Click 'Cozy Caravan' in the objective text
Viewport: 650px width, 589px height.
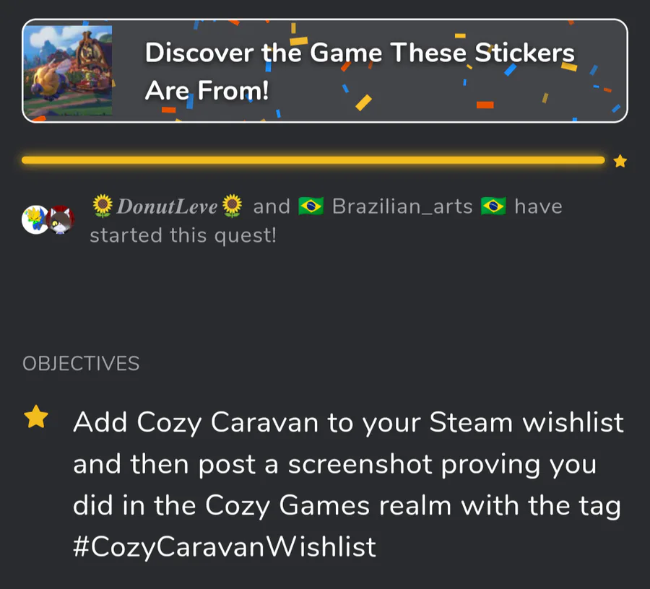227,423
